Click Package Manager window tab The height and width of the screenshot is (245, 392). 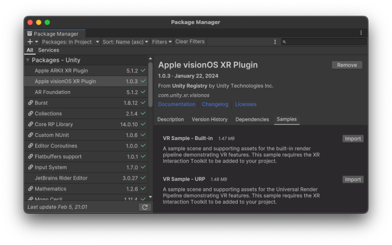[x=55, y=34]
